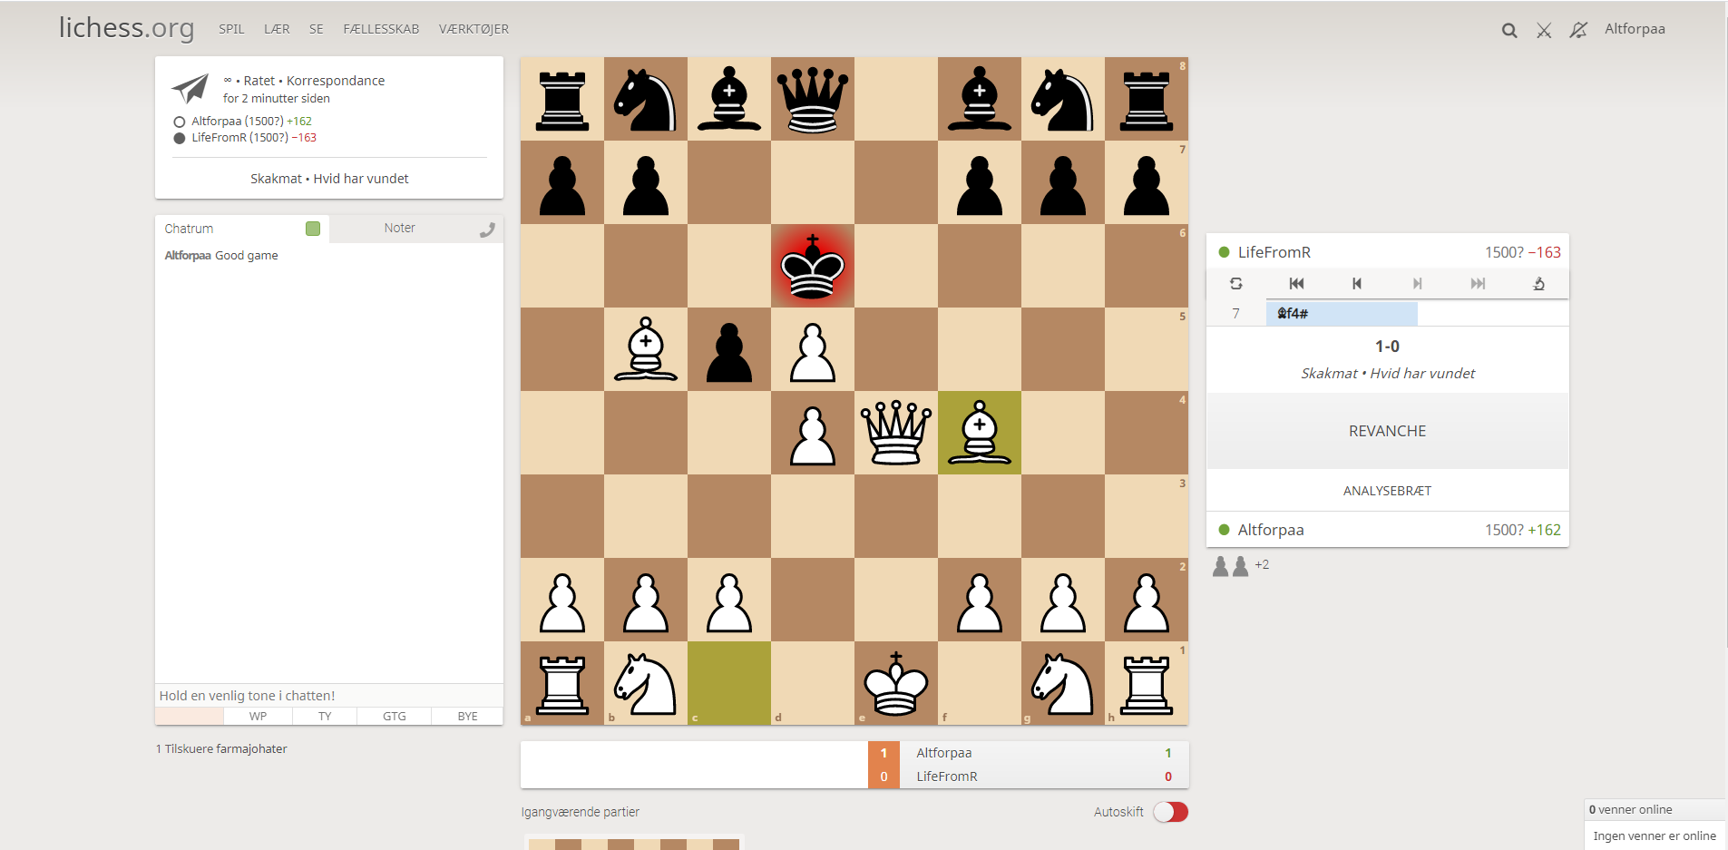The image size is (1728, 850).
Task: Toggle the green chat enable checkbox
Action: pos(313,229)
